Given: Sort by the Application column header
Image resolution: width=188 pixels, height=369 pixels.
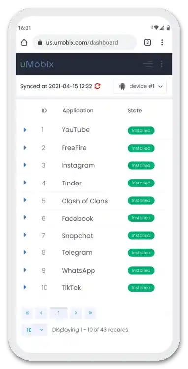Looking at the screenshot, I should tap(78, 111).
